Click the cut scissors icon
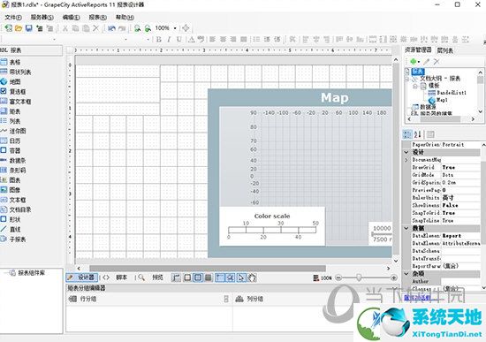486x342 pixels. point(65,28)
